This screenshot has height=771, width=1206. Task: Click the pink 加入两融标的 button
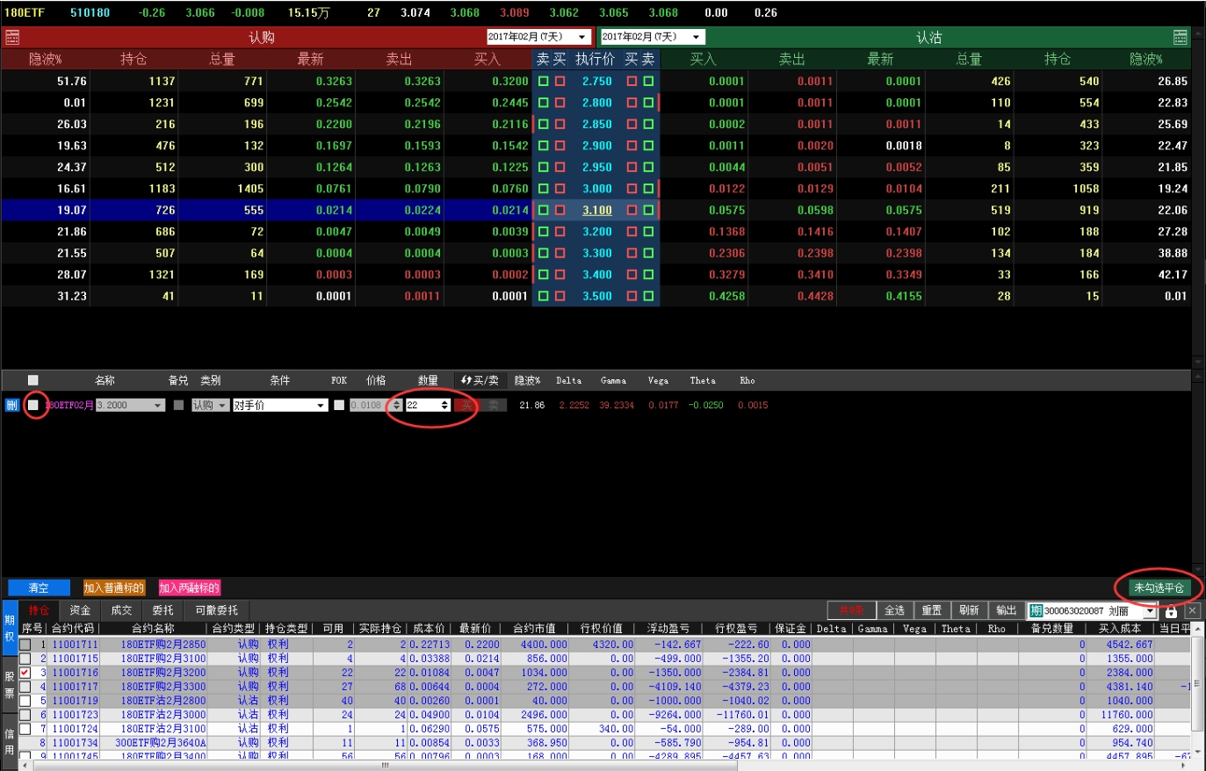[189, 587]
